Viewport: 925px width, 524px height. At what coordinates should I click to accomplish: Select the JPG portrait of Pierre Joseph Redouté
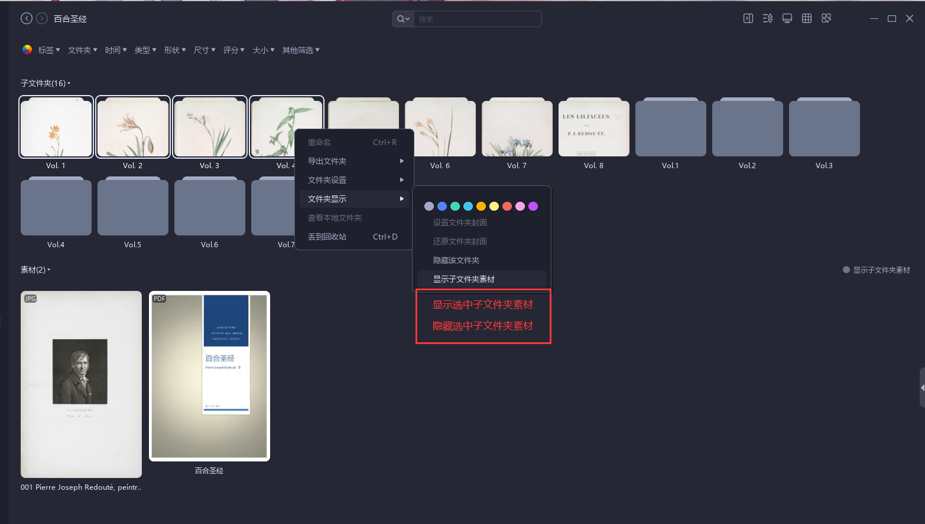point(81,384)
